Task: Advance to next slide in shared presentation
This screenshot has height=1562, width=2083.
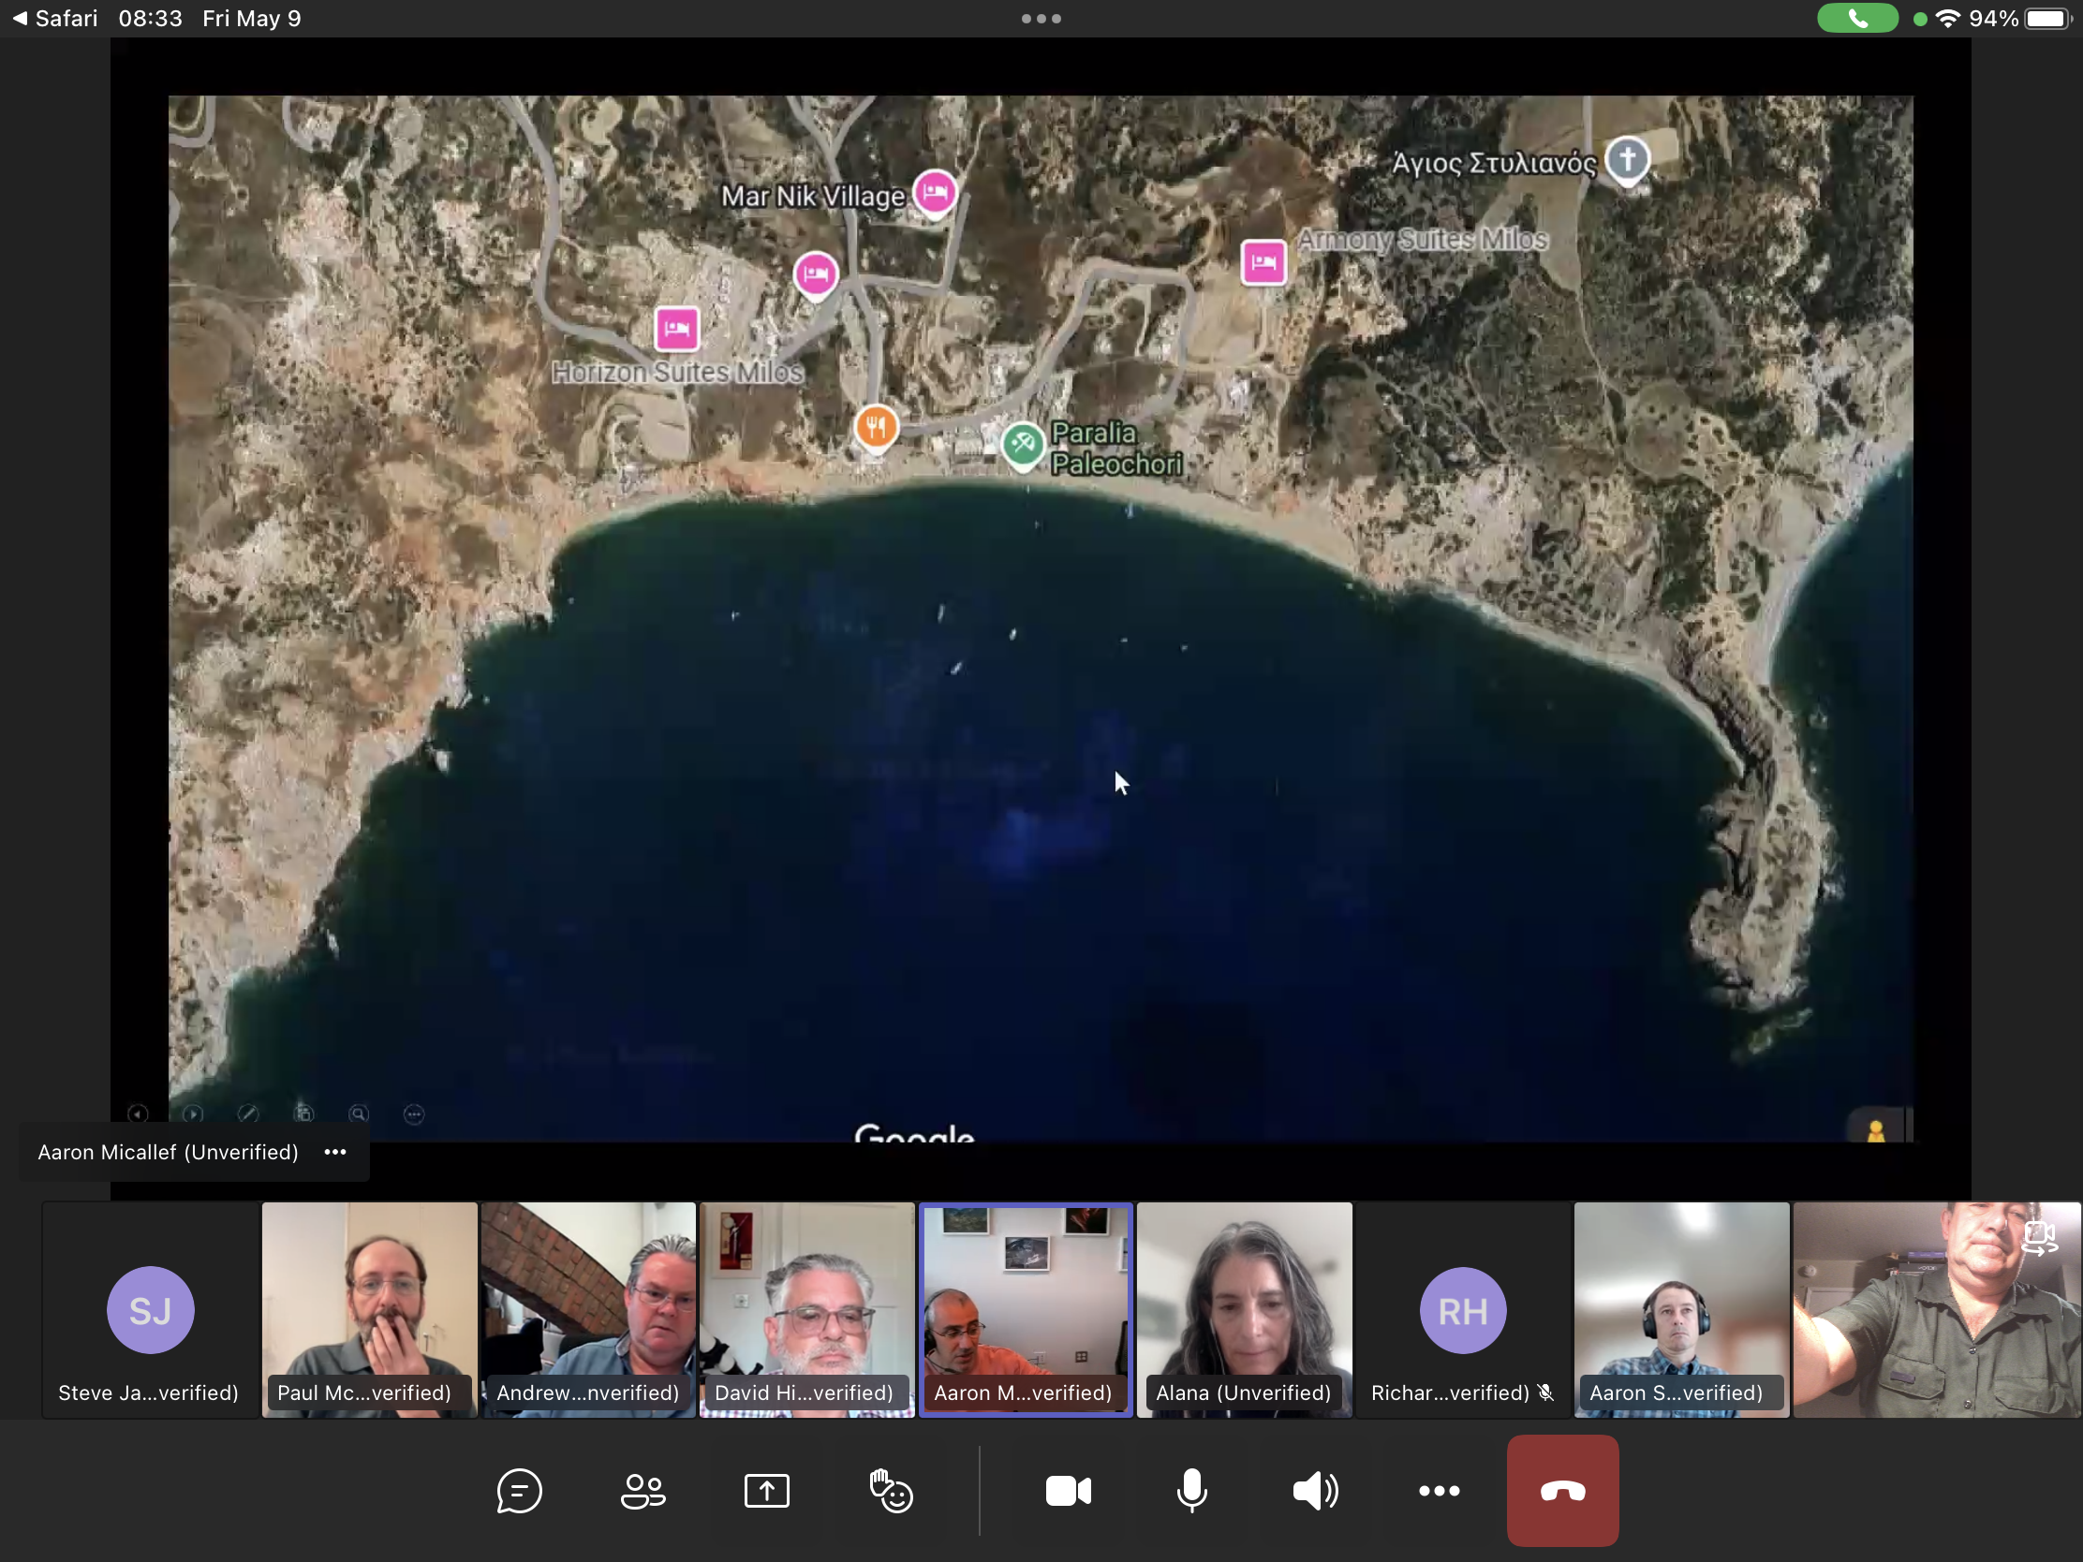Action: pos(193,1113)
